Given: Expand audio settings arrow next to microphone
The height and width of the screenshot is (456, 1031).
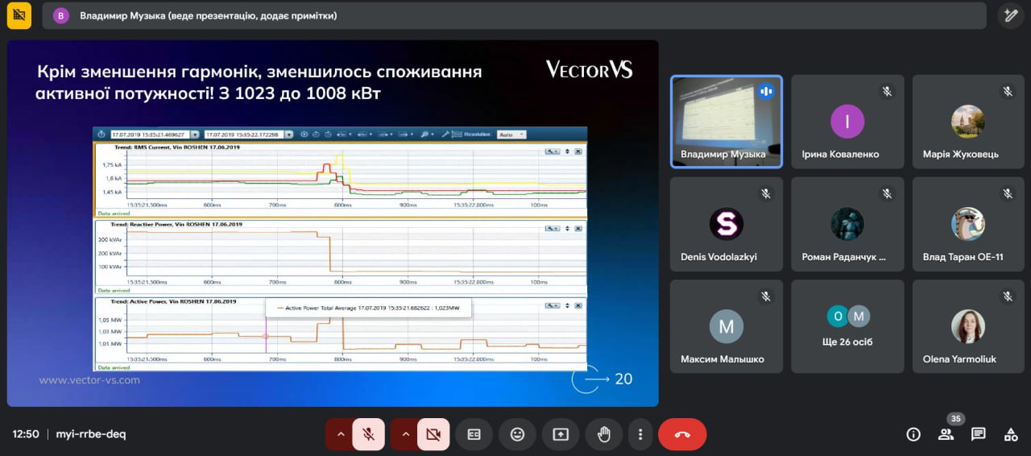Looking at the screenshot, I should (x=340, y=434).
